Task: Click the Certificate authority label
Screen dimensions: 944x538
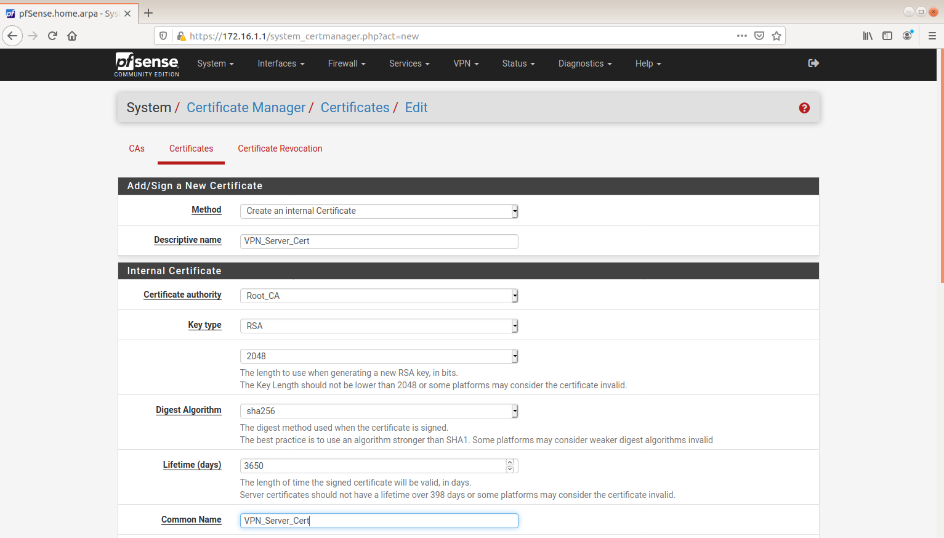Action: pyautogui.click(x=182, y=295)
